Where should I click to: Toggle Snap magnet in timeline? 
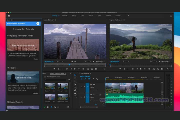point(85,79)
